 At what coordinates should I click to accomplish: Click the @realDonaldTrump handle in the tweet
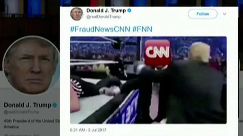point(103,17)
